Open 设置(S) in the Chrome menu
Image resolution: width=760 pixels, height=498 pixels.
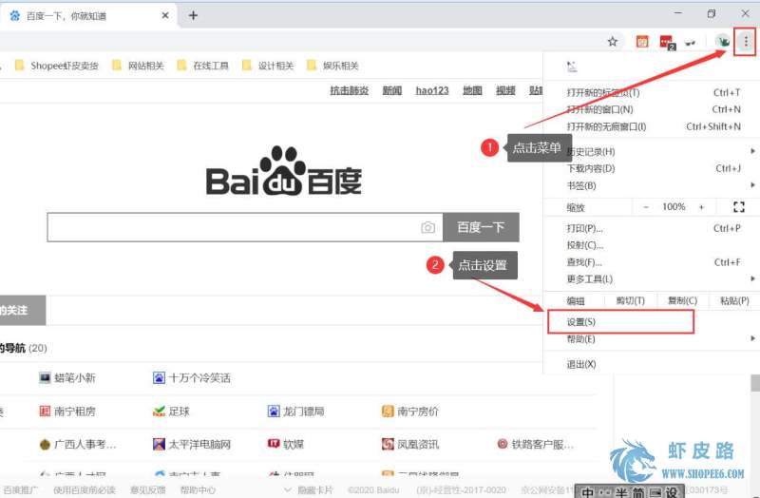(x=620, y=321)
